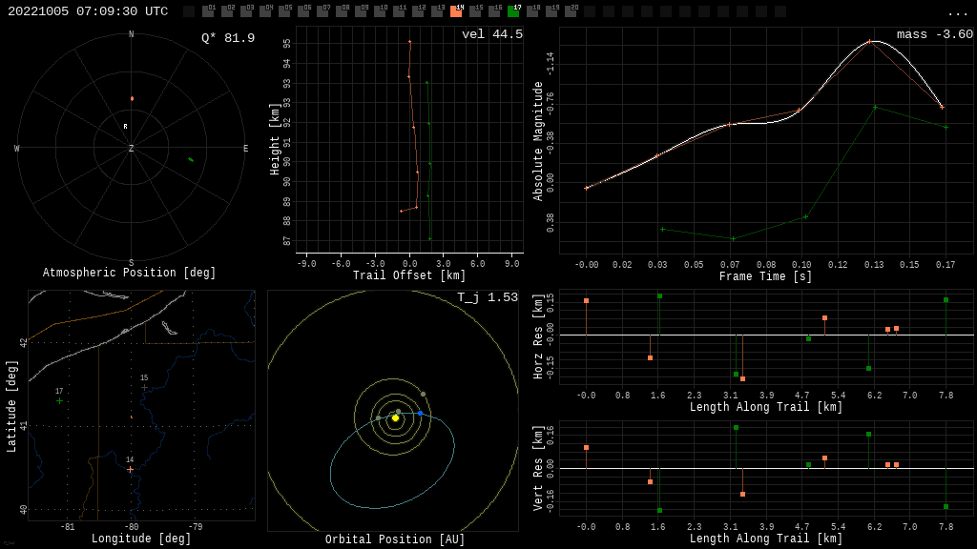Select station square 13 in the top bar
Image resolution: width=977 pixels, height=549 pixels.
point(437,11)
